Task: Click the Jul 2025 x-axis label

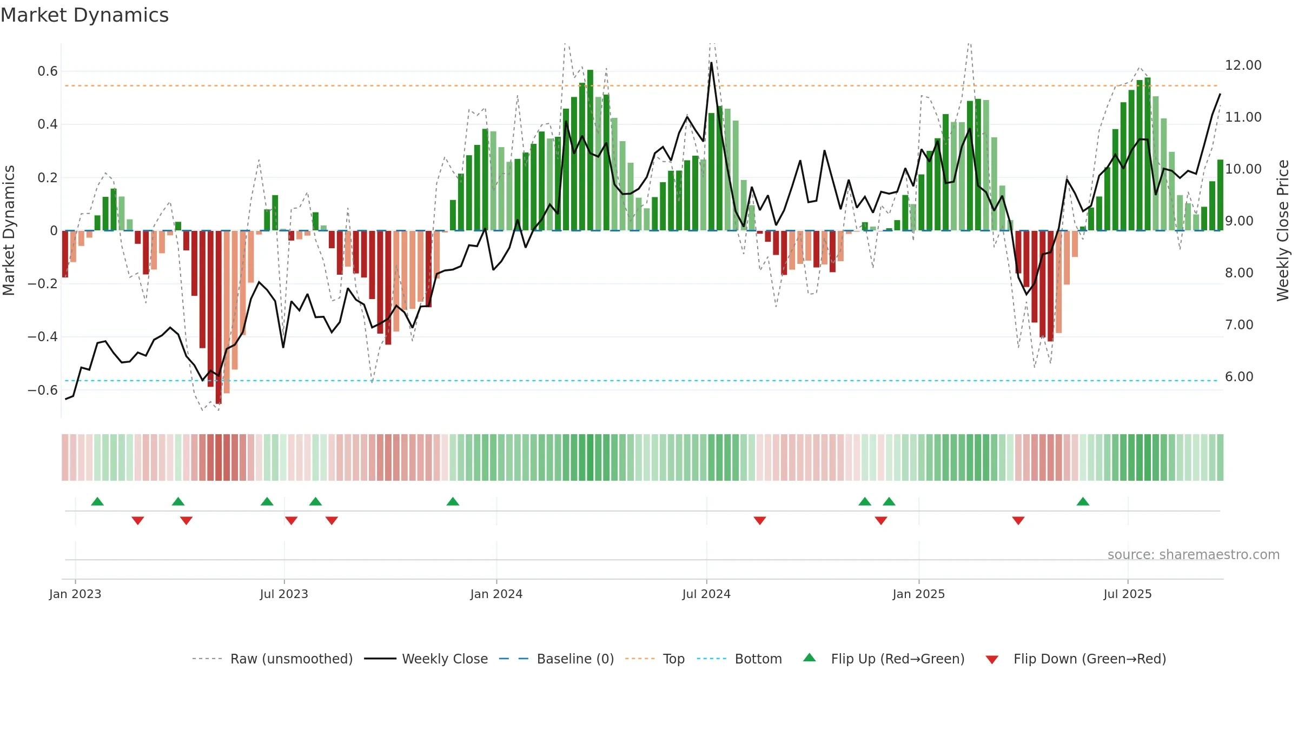Action: tap(1128, 594)
